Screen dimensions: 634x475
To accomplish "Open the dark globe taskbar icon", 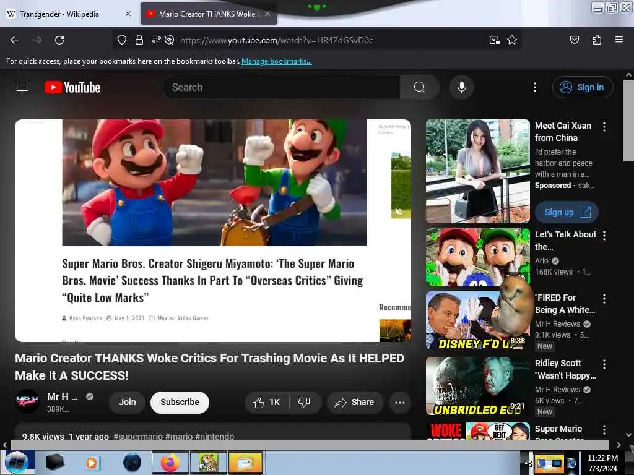I will click(x=132, y=463).
